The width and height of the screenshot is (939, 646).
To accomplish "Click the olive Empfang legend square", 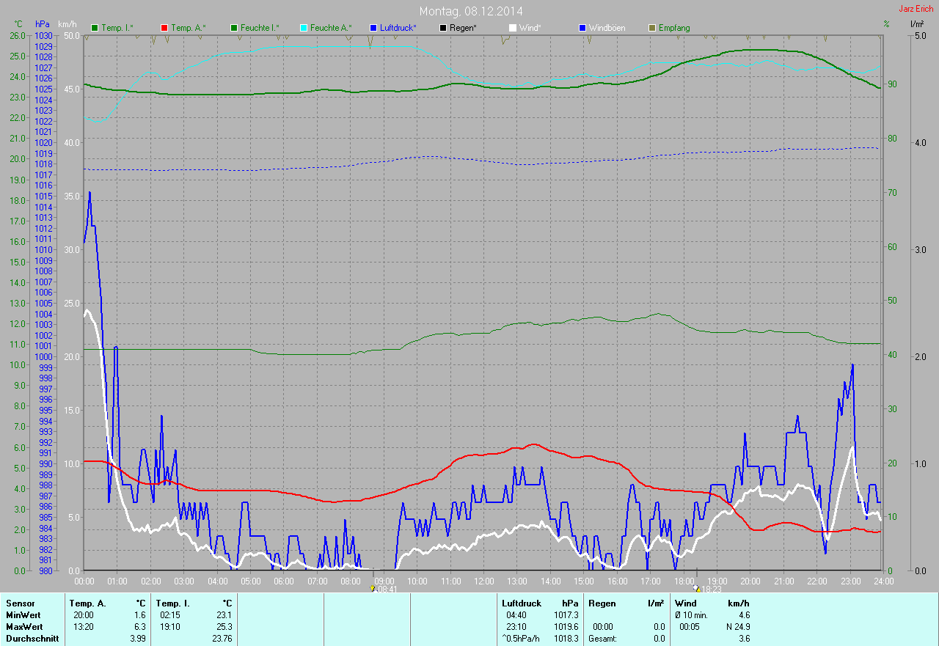I will (x=652, y=28).
